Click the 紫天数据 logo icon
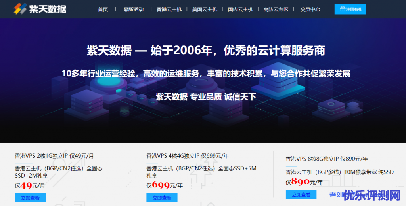 pos(20,9)
